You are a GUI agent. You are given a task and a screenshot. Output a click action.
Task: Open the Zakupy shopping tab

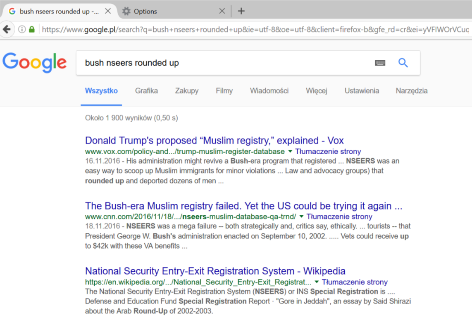tap(187, 91)
